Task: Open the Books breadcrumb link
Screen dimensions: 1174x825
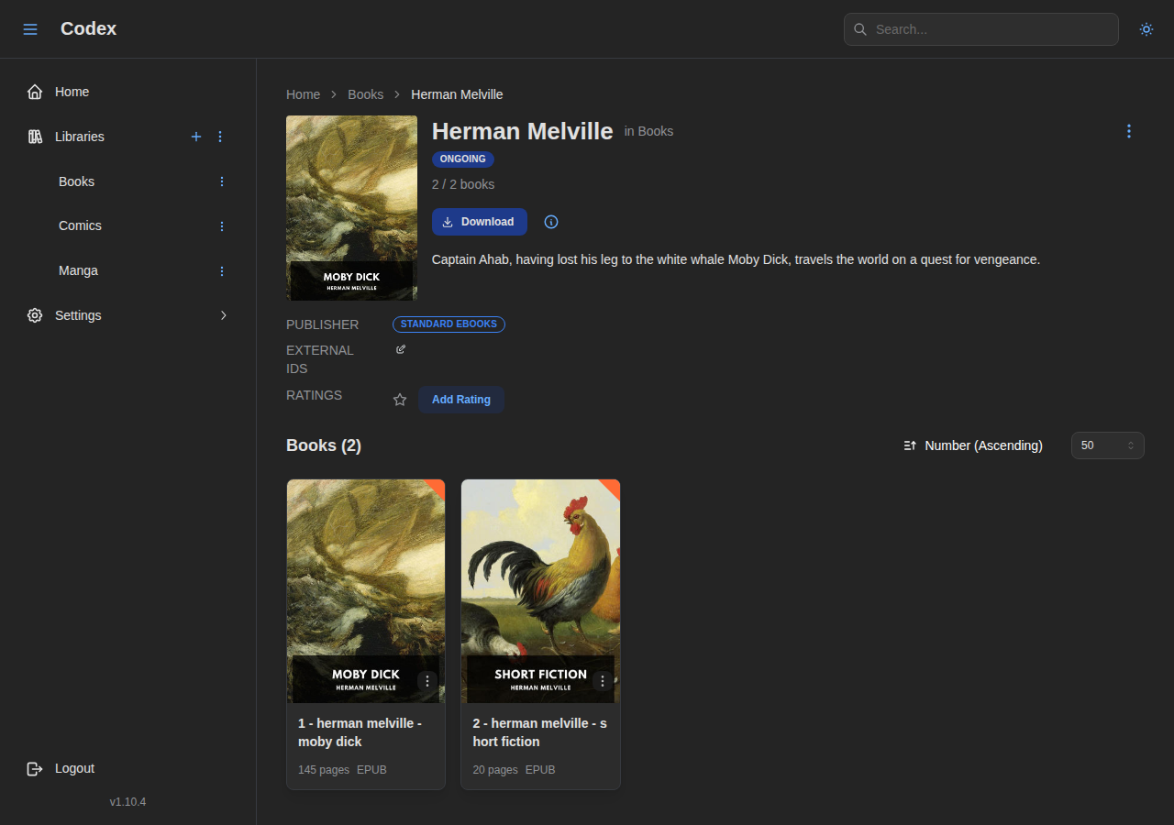Action: click(365, 94)
